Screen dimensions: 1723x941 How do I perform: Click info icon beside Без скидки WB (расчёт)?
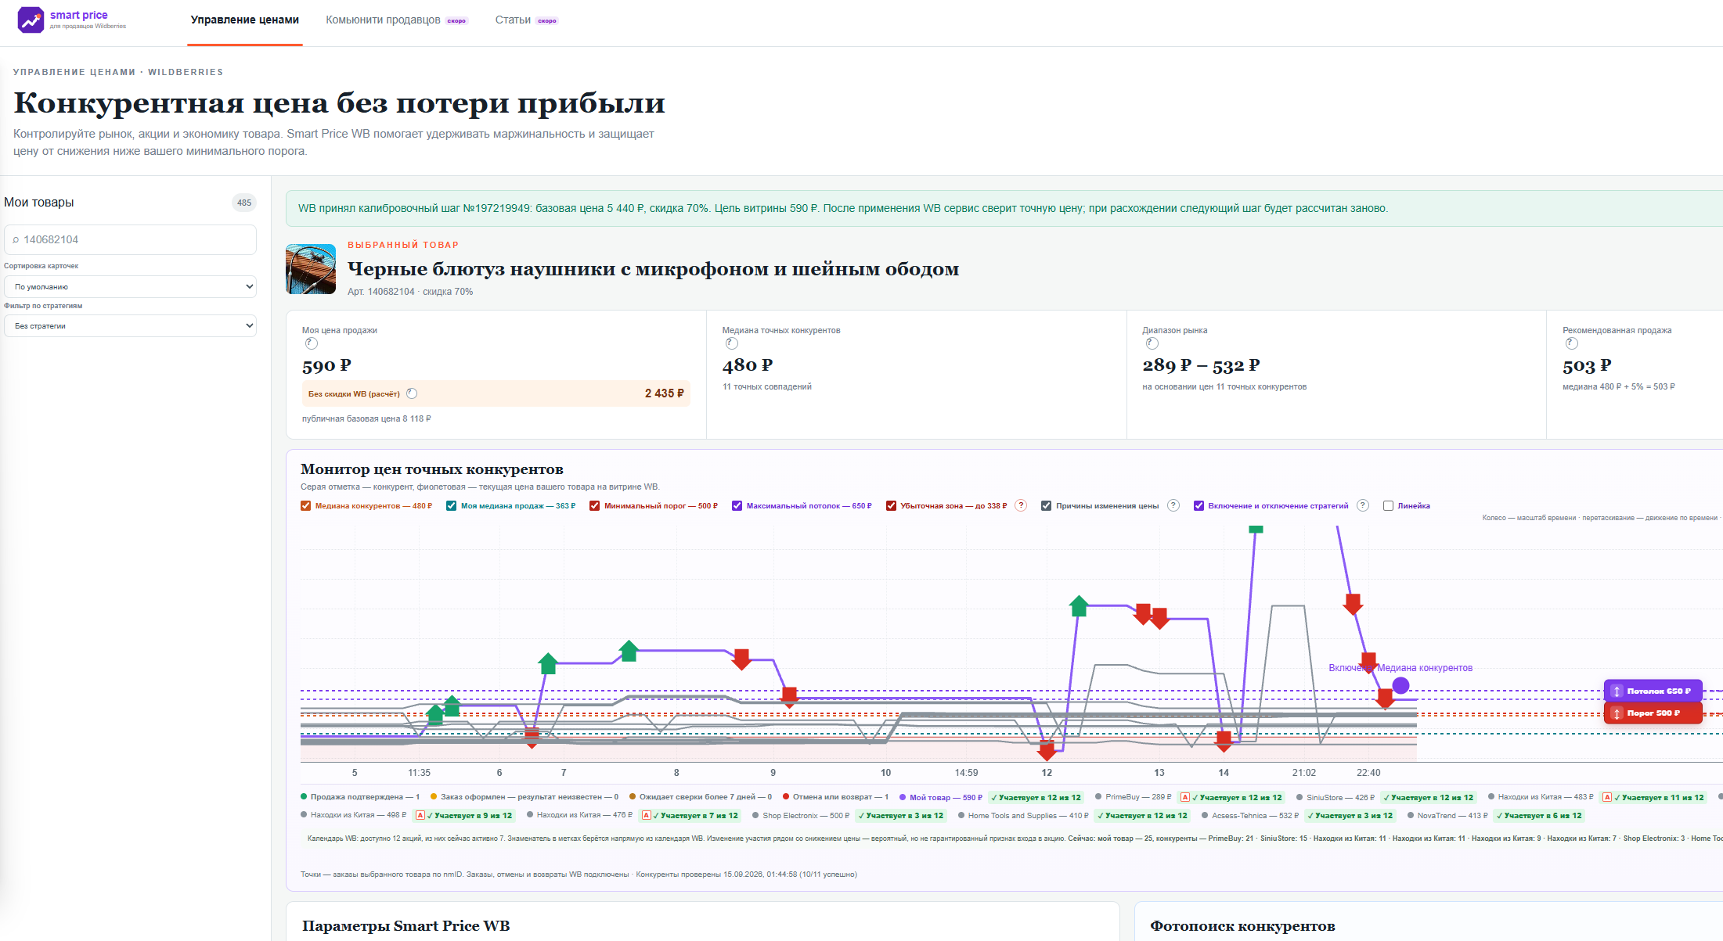coord(412,393)
